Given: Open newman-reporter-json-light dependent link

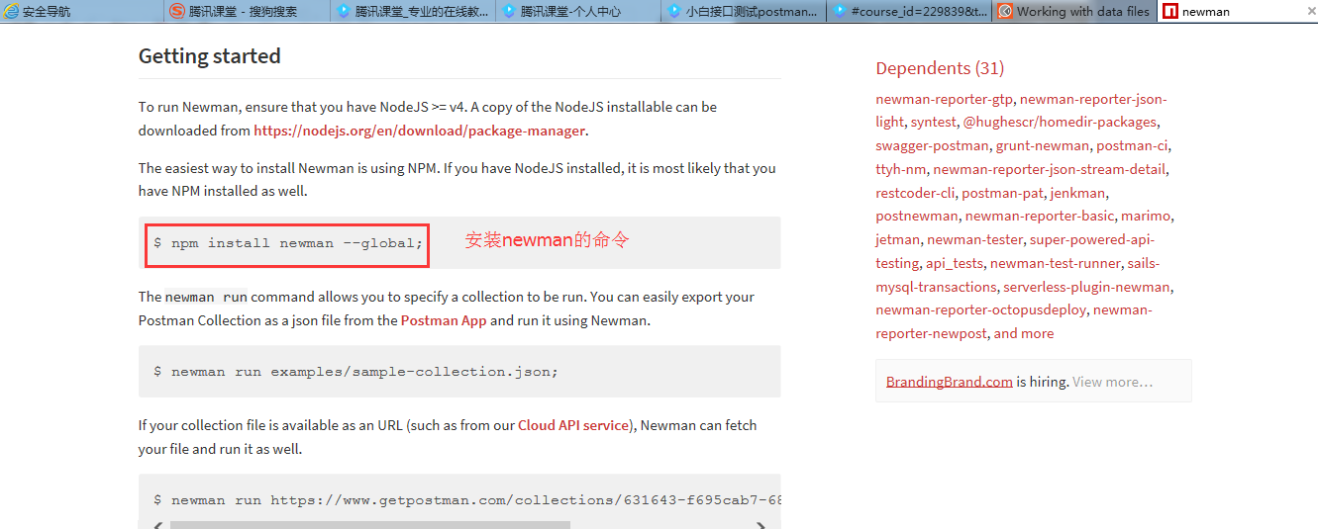Looking at the screenshot, I should tap(1021, 110).
